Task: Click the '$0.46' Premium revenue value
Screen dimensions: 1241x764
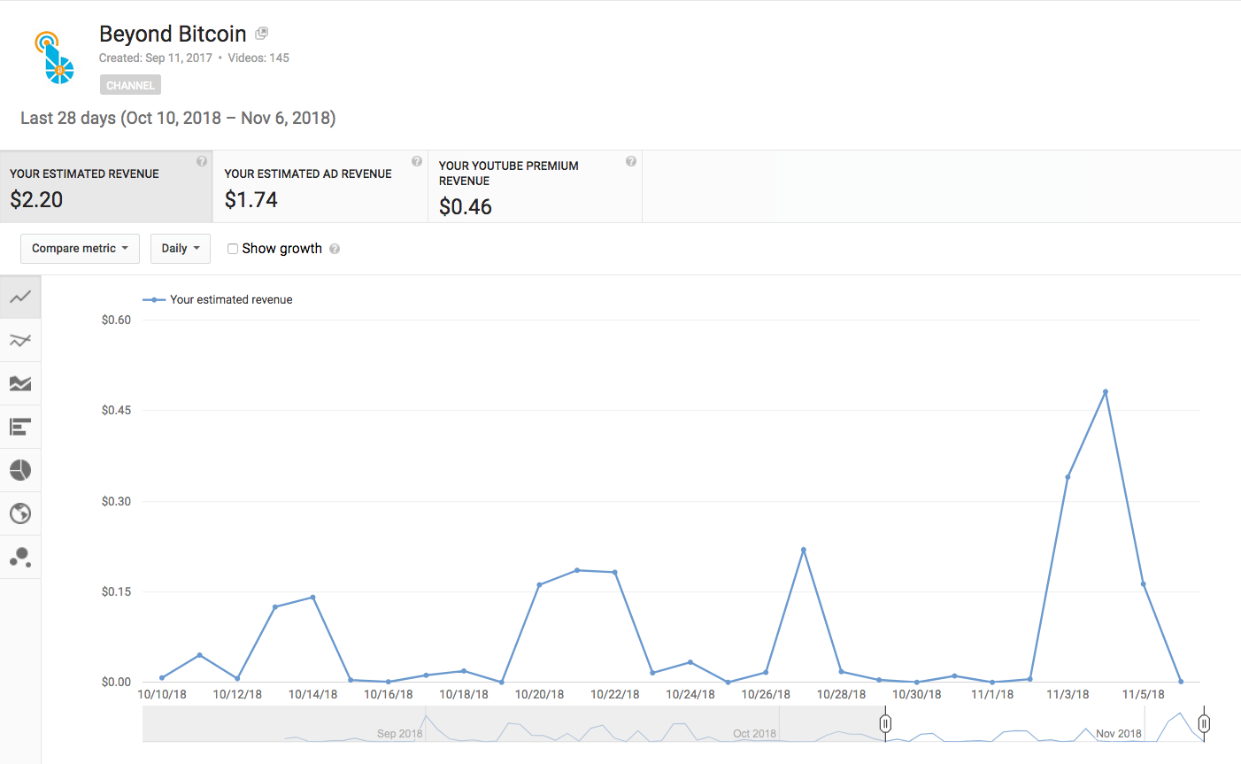Action: 466,207
